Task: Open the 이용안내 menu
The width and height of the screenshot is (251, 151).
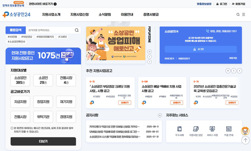Action: 127,14
